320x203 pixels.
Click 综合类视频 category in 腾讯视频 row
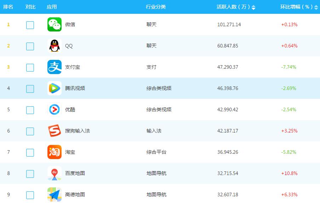(x=159, y=88)
